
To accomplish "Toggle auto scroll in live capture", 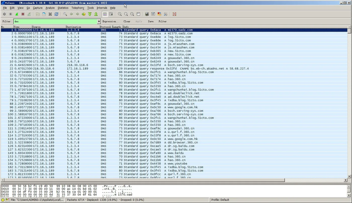I will (x=111, y=14).
